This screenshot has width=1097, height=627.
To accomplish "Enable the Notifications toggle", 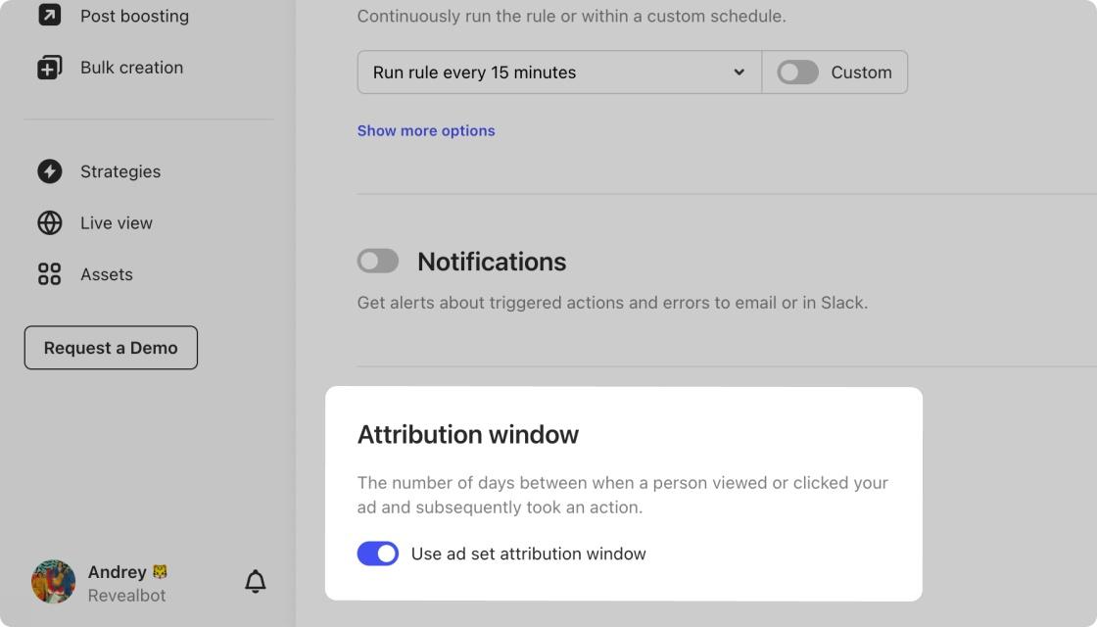I will pos(378,261).
